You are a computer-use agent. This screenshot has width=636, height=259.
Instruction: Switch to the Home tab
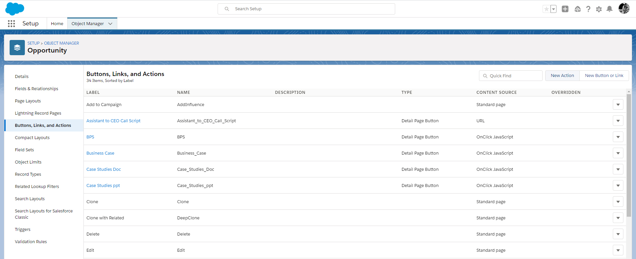57,24
